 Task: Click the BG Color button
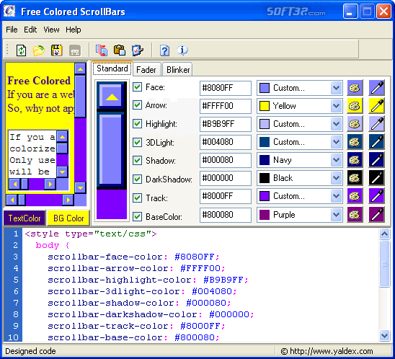click(68, 218)
